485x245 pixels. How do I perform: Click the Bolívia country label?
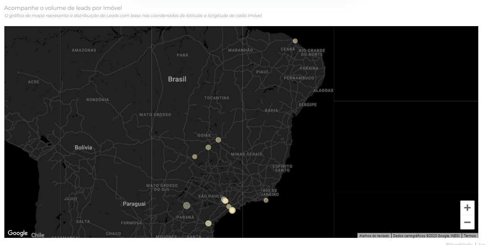(x=83, y=148)
